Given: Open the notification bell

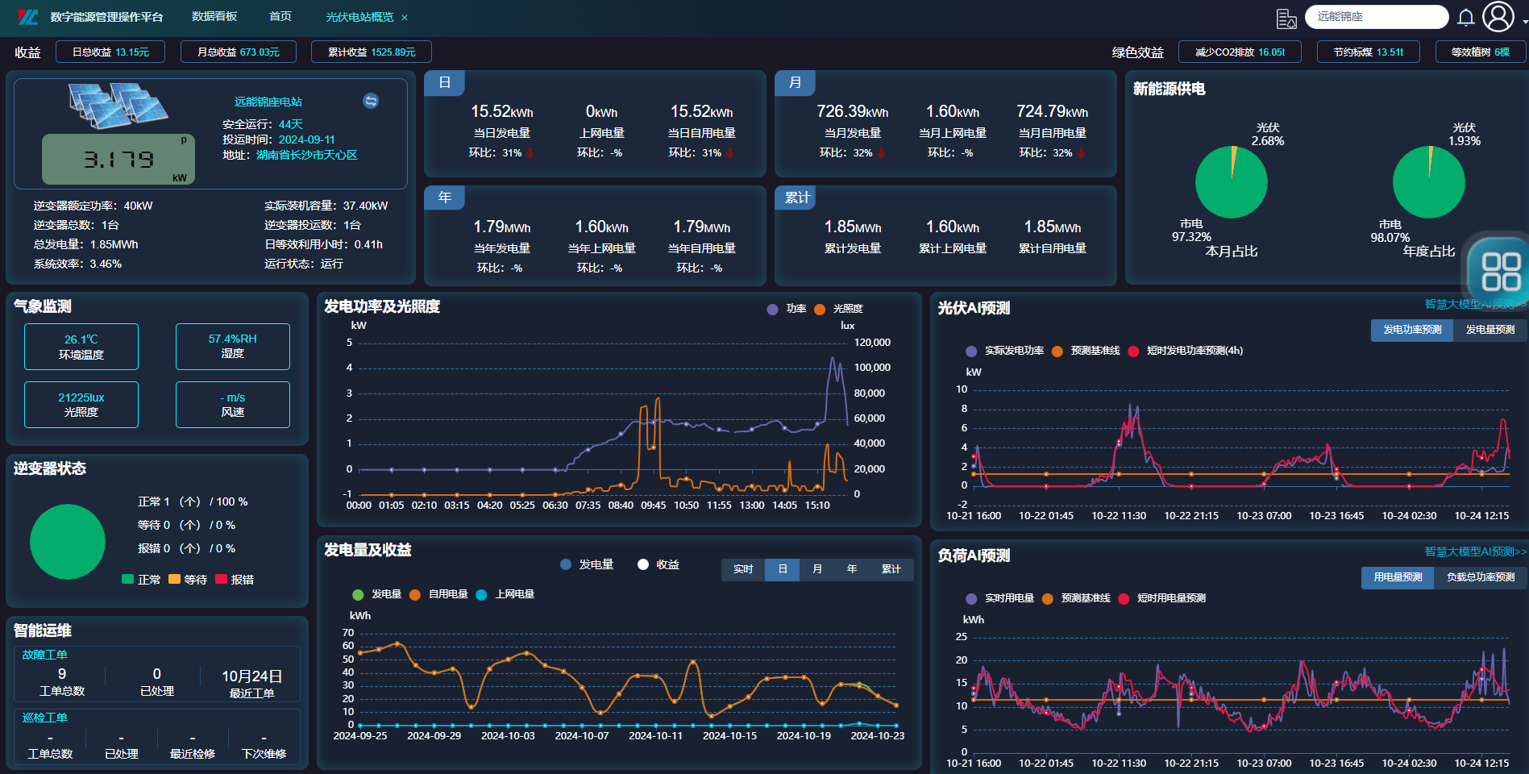Looking at the screenshot, I should (1466, 17).
